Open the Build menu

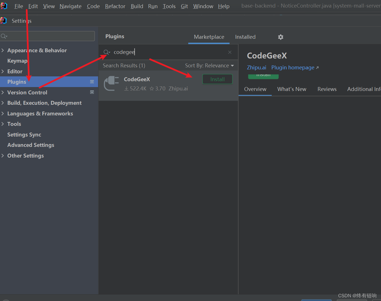137,6
